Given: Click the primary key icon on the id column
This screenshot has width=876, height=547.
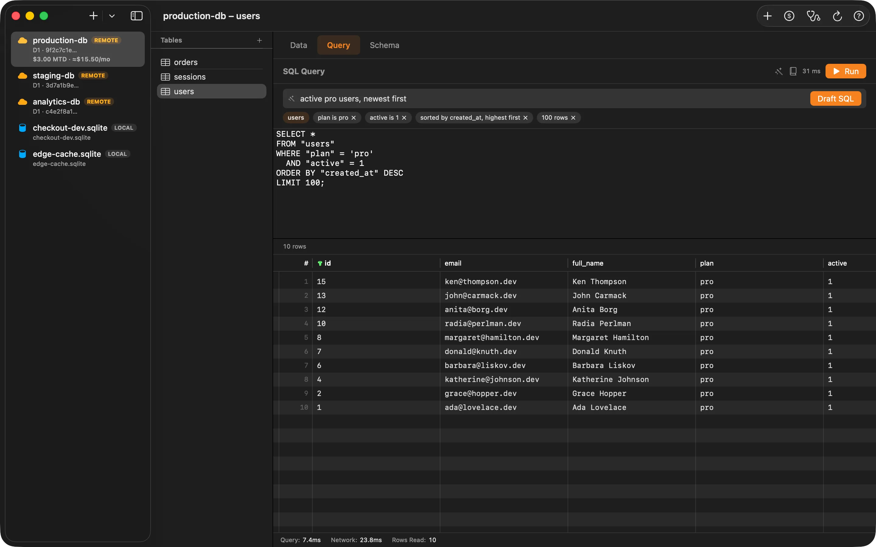Looking at the screenshot, I should pyautogui.click(x=320, y=263).
